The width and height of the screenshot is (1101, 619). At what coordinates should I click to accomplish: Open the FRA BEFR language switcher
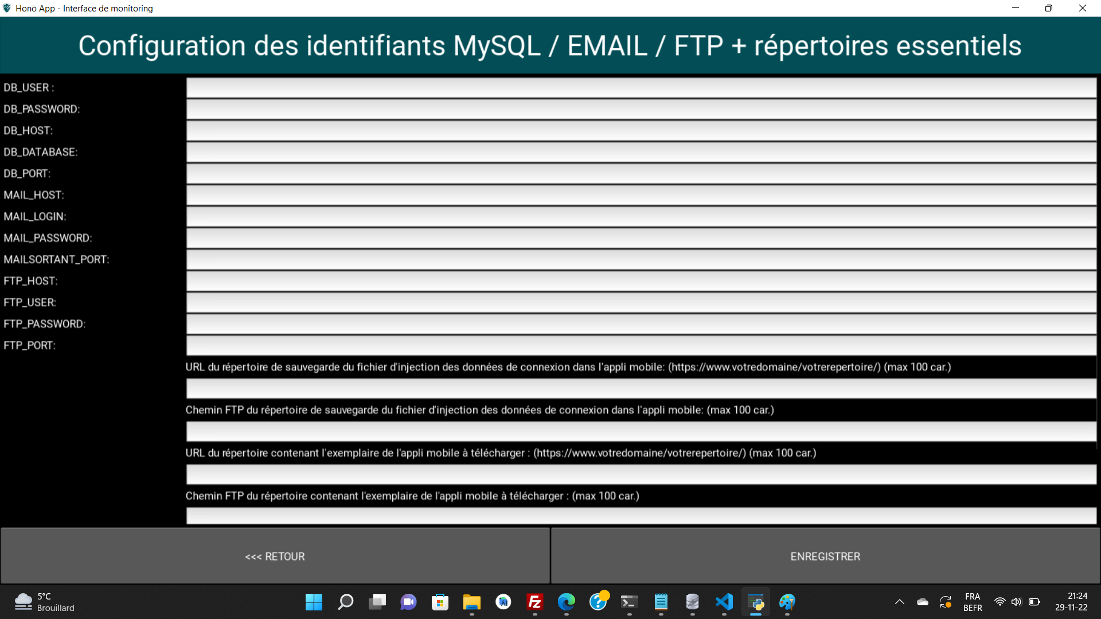click(x=973, y=602)
